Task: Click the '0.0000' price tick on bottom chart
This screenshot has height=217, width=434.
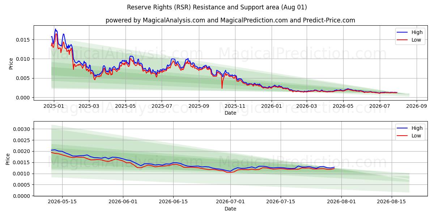Action: click(x=22, y=196)
